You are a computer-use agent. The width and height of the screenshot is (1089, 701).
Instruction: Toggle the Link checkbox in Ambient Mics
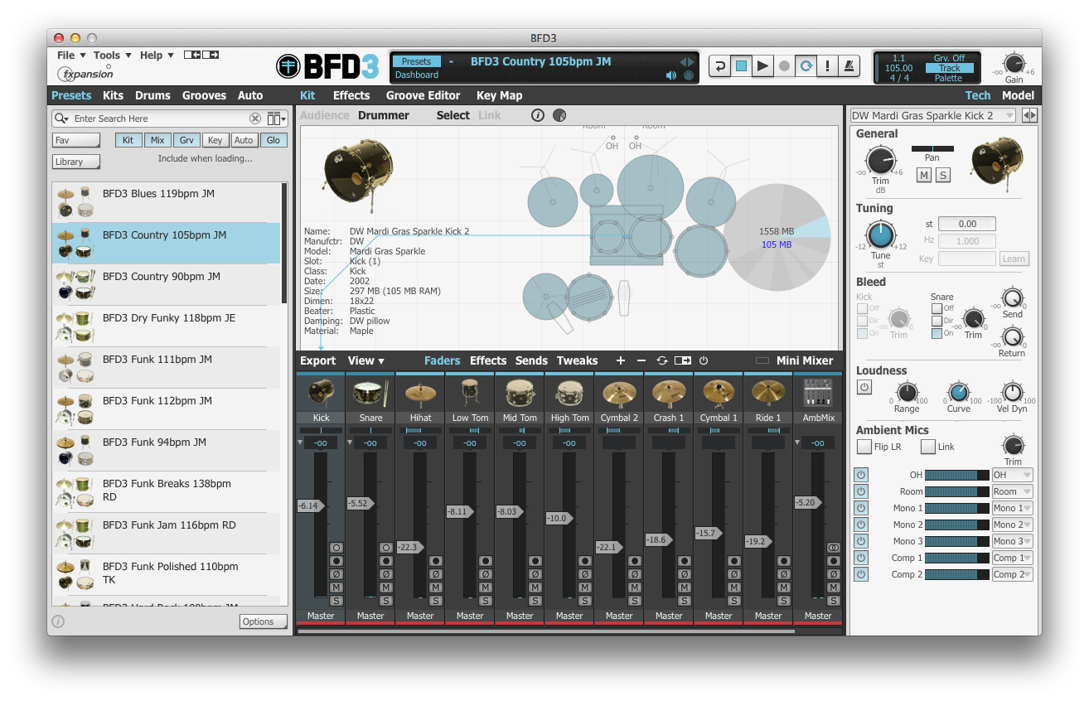pos(927,446)
